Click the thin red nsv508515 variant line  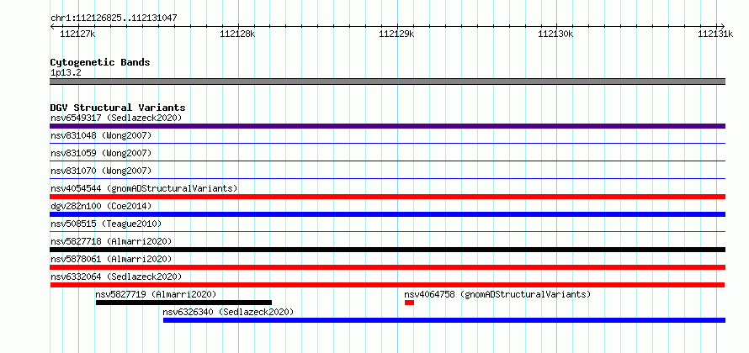pyautogui.click(x=387, y=231)
